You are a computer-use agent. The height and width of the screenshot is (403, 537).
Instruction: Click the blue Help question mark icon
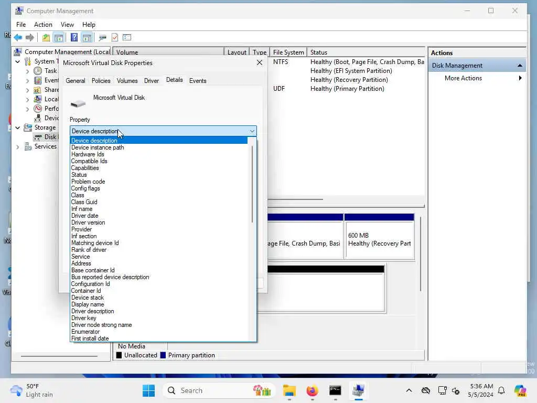click(x=74, y=37)
